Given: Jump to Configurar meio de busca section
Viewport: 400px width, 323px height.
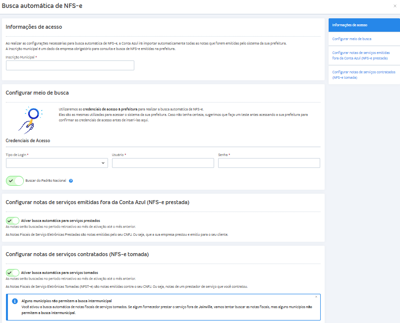Looking at the screenshot, I should 364,39.
